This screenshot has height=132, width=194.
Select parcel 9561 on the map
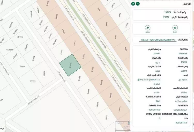88,91
